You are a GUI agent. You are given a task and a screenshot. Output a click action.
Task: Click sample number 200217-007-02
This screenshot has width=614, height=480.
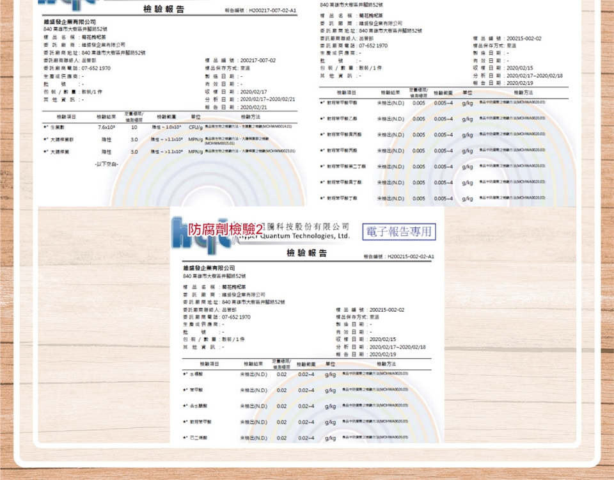coord(258,60)
